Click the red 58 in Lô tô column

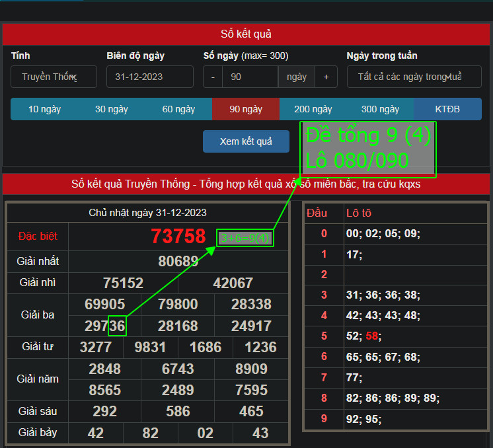point(373,336)
